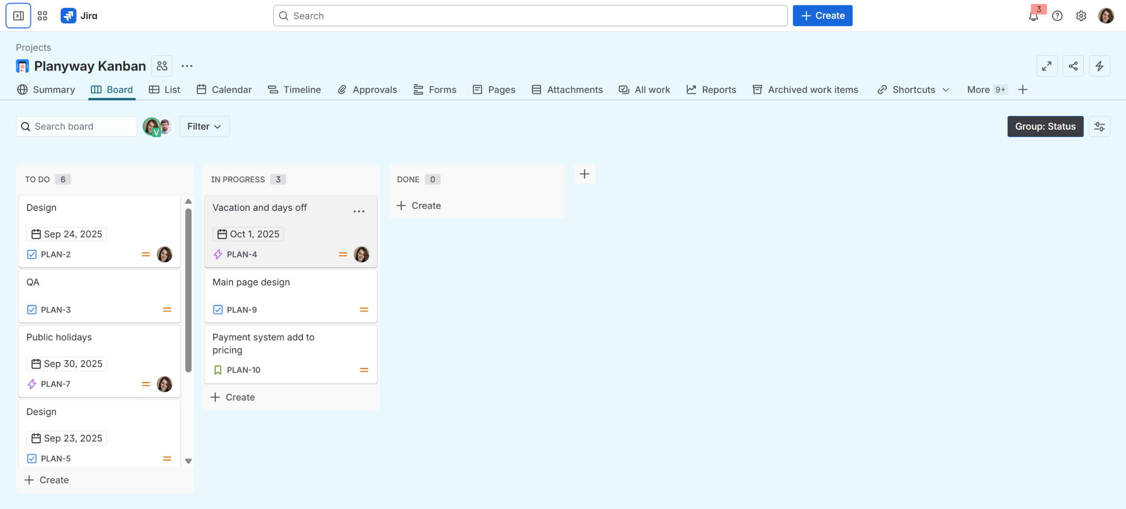
Task: Toggle the first assignee avatar filter
Action: 151,126
